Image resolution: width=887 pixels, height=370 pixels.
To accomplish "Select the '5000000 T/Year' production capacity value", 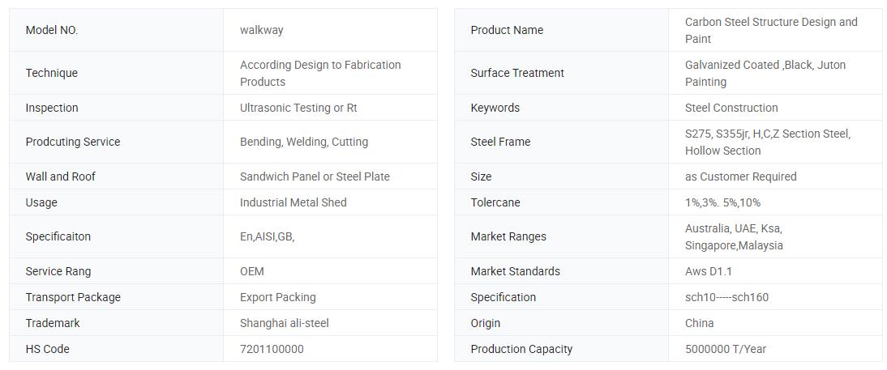I will click(725, 350).
